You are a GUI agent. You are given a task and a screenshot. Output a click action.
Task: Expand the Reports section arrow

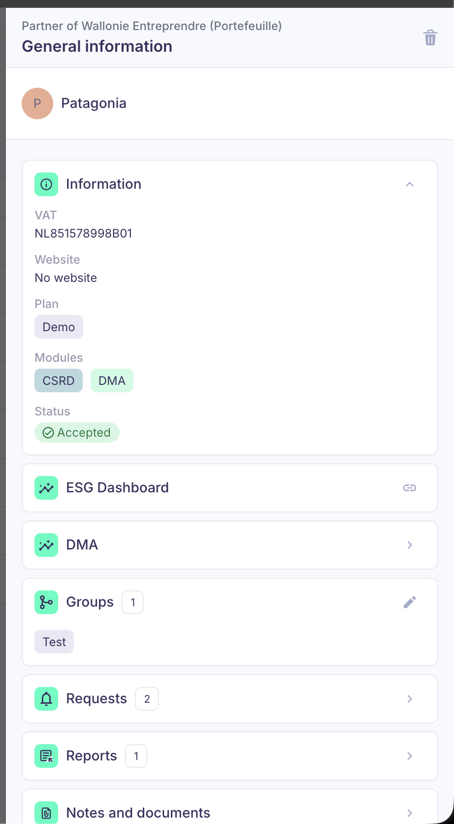pos(410,756)
